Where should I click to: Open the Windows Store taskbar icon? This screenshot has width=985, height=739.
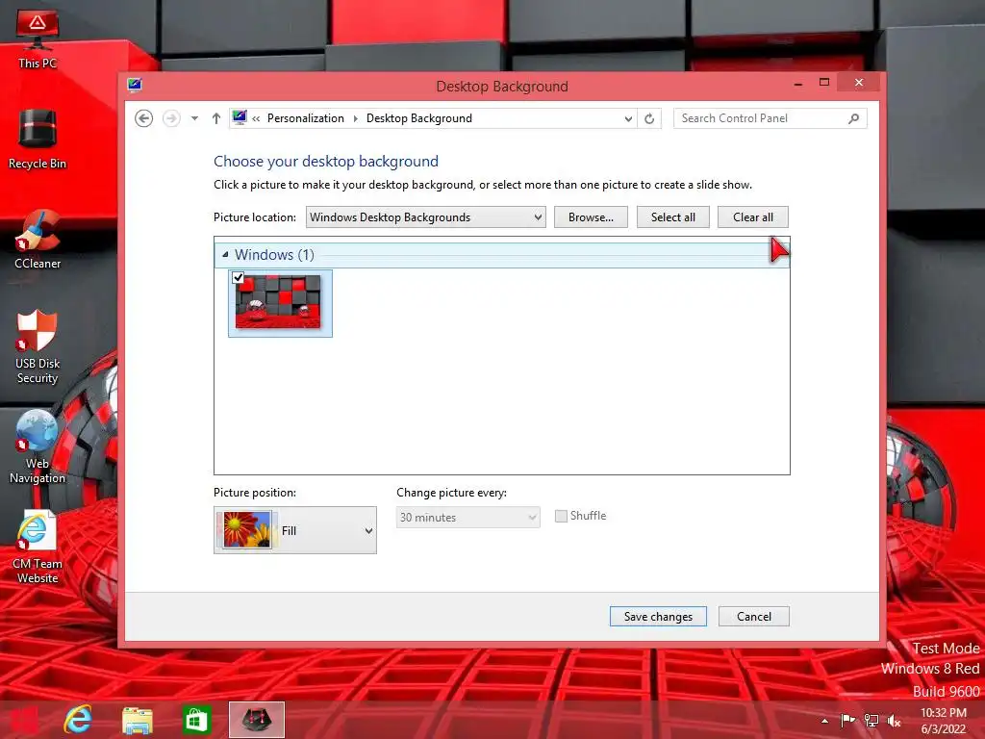196,720
